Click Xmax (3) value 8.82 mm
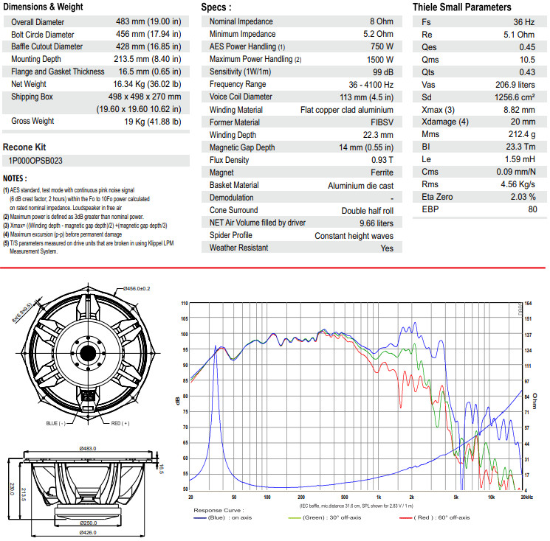 coord(519,110)
